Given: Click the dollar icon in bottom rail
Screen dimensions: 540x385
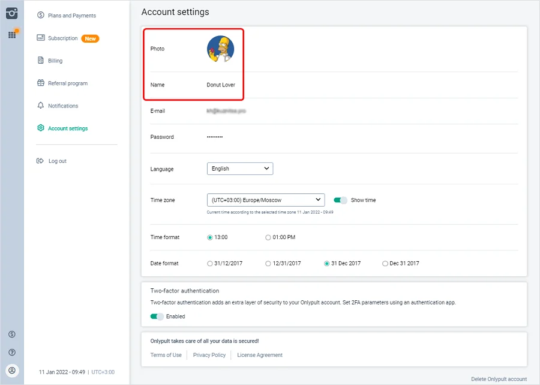Looking at the screenshot, I should point(11,334).
